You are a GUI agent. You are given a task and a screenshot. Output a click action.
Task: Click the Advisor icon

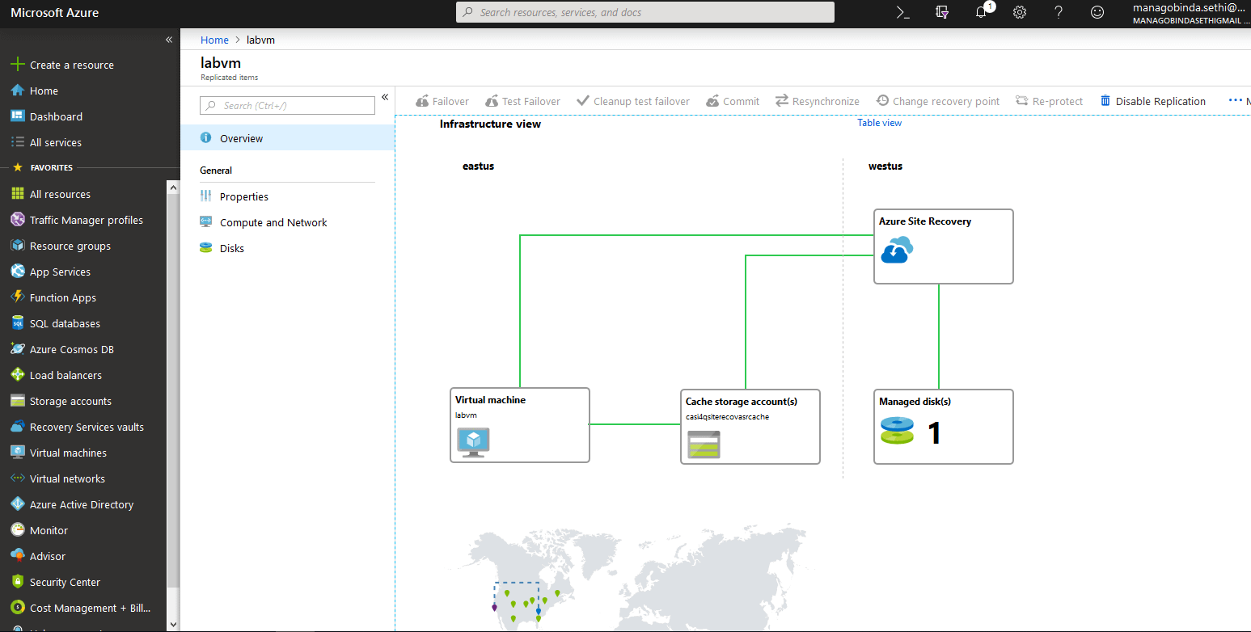coord(17,556)
